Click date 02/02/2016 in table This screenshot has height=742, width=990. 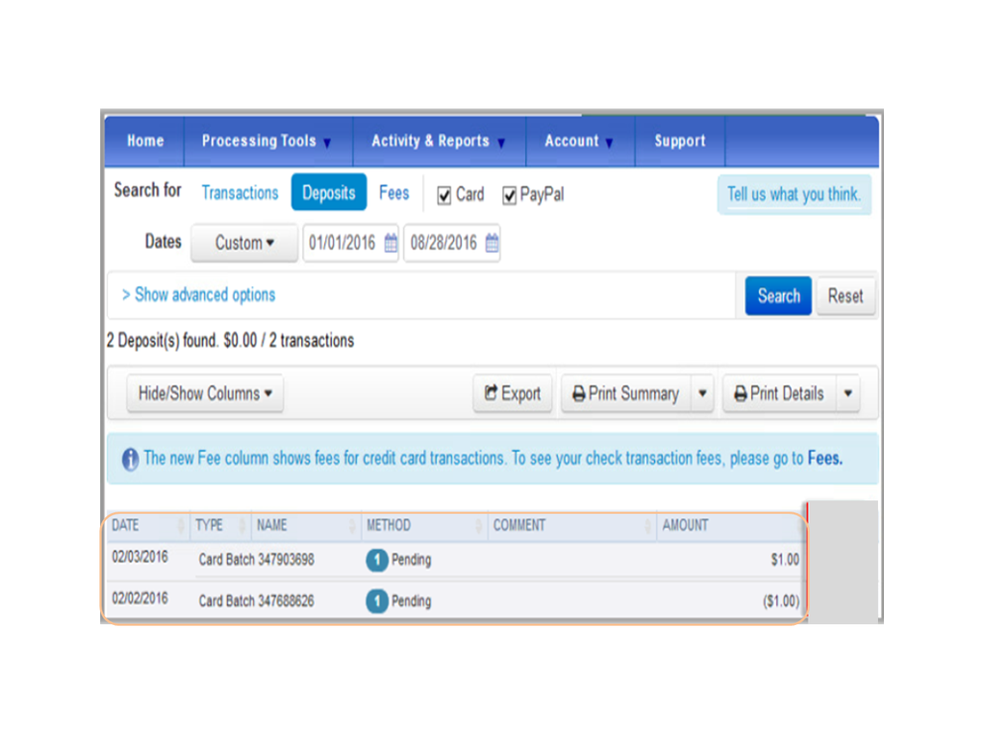140,598
